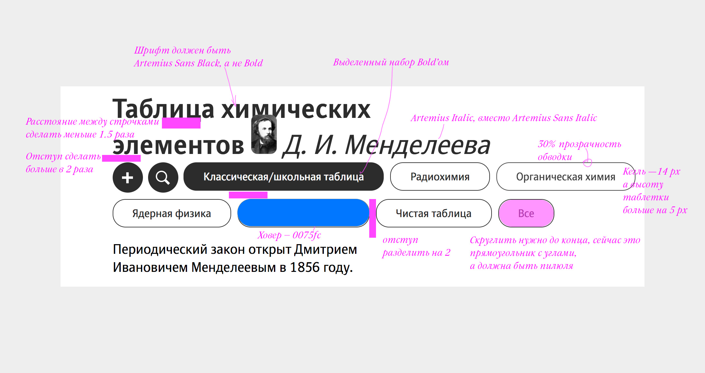Select the note 'Выделенный набор Bold'ом'
This screenshot has height=373, width=705.
[x=391, y=62]
